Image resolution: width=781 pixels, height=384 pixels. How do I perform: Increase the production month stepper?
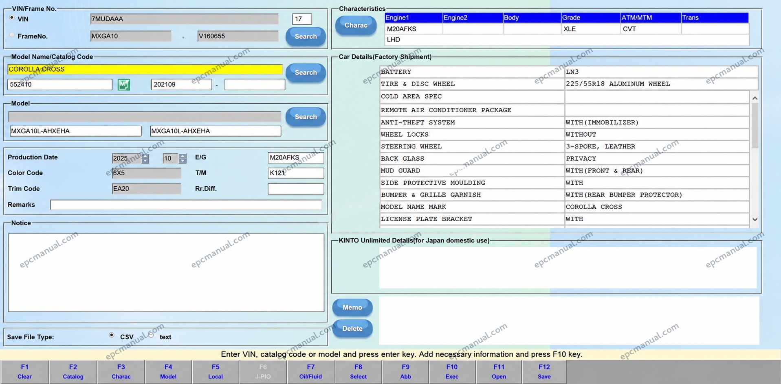(x=183, y=156)
